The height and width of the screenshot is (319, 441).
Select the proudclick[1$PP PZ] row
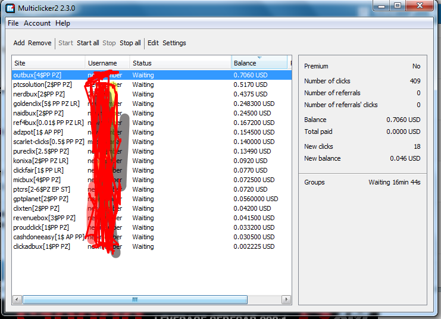(x=152, y=227)
